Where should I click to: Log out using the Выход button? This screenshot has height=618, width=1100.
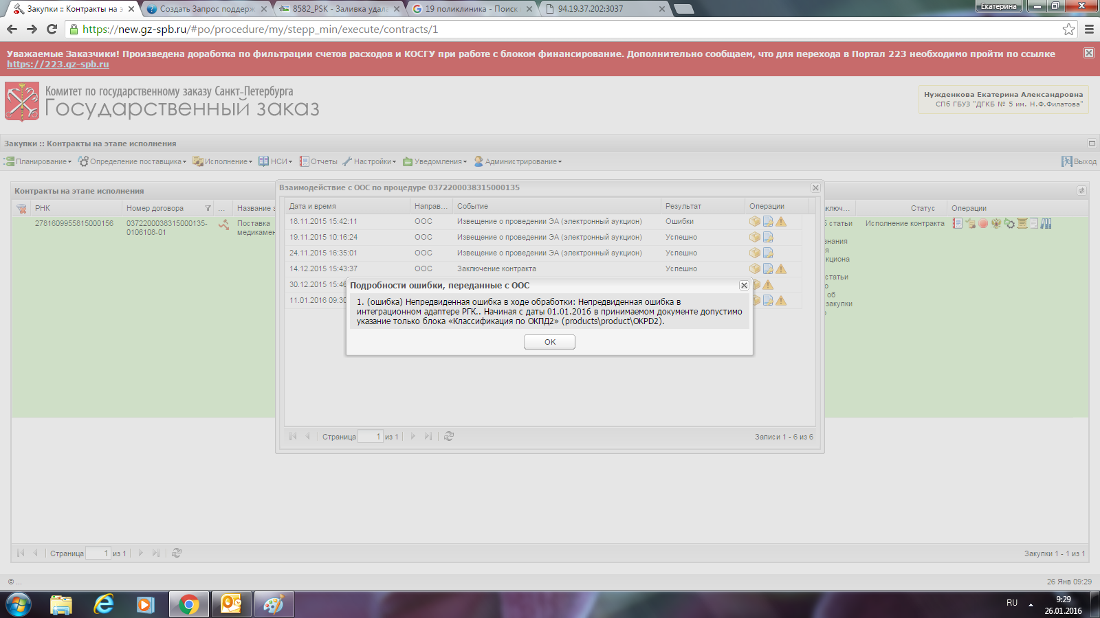1079,161
